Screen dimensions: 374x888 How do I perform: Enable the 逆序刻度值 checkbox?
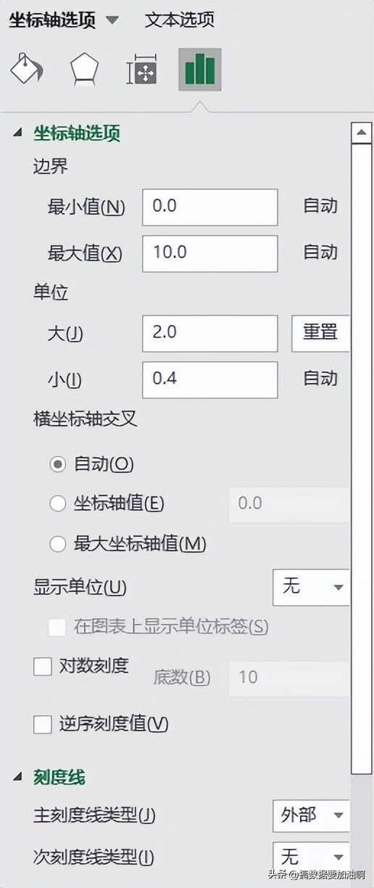pos(43,724)
